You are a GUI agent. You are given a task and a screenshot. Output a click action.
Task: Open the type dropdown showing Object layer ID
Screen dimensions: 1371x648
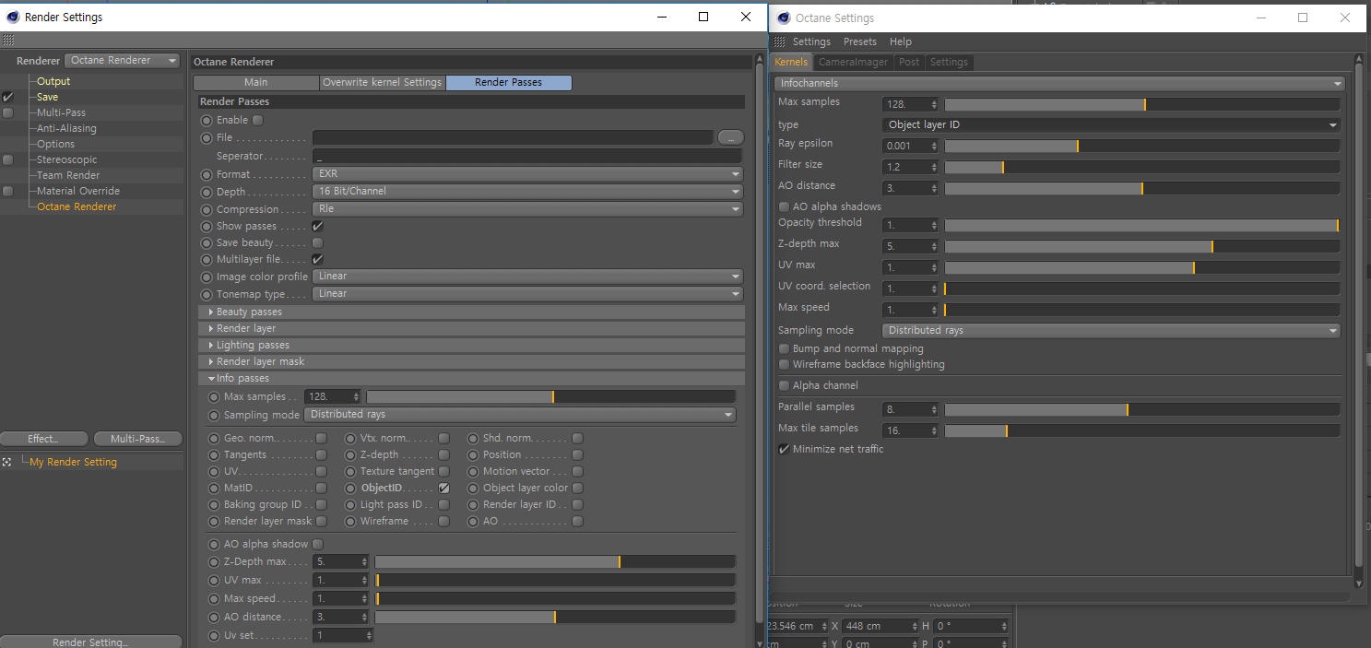click(x=1112, y=124)
